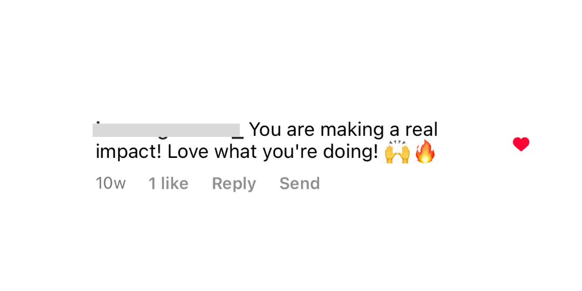Unlike the comment using the red heart
Image resolution: width=582 pixels, height=291 pixels.
521,144
